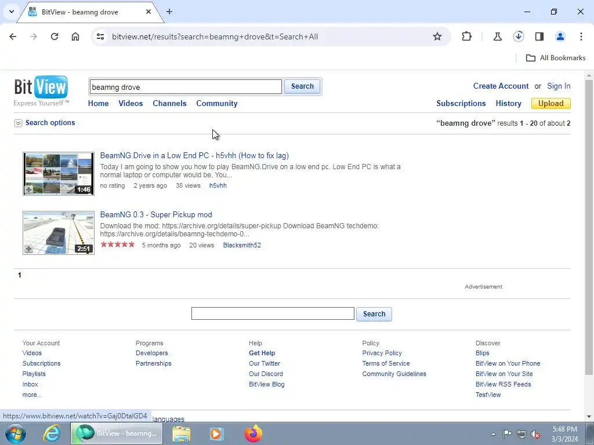Click the BitView logo

[x=41, y=91]
